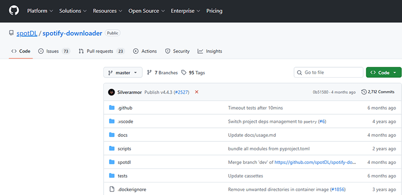This screenshot has height=195, width=402.
Task: Open the Silverarmor author link
Action: pos(130,92)
